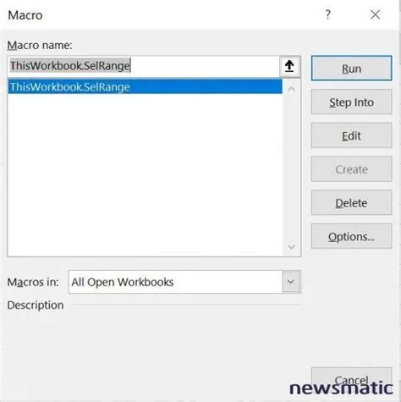Click the Step Into button
Viewport: 401px width, 402px height.
click(x=351, y=102)
